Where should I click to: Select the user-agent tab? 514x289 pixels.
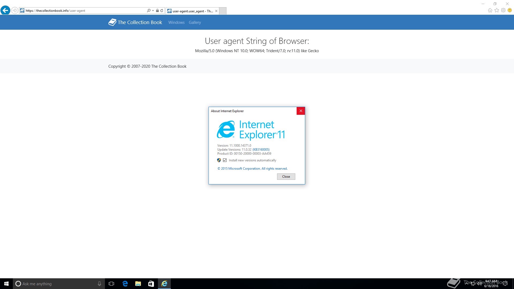[x=192, y=11]
